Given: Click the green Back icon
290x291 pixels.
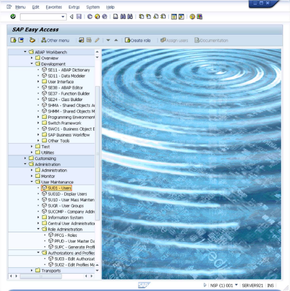Looking at the screenshot, I should (x=90, y=17).
